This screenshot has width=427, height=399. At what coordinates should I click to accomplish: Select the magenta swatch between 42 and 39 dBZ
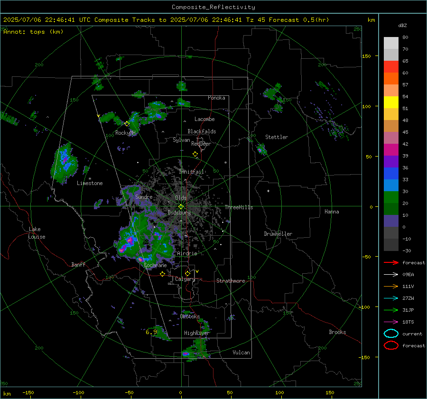click(391, 150)
